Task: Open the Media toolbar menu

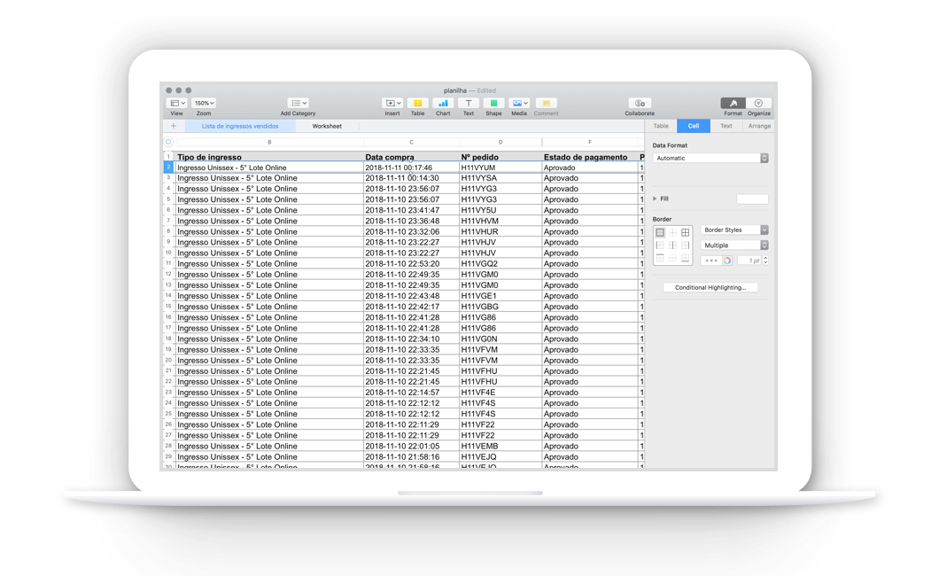Action: pos(518,104)
